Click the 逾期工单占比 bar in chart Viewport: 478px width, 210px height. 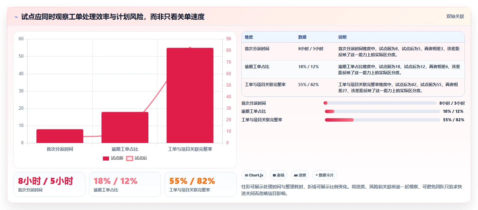[125, 127]
